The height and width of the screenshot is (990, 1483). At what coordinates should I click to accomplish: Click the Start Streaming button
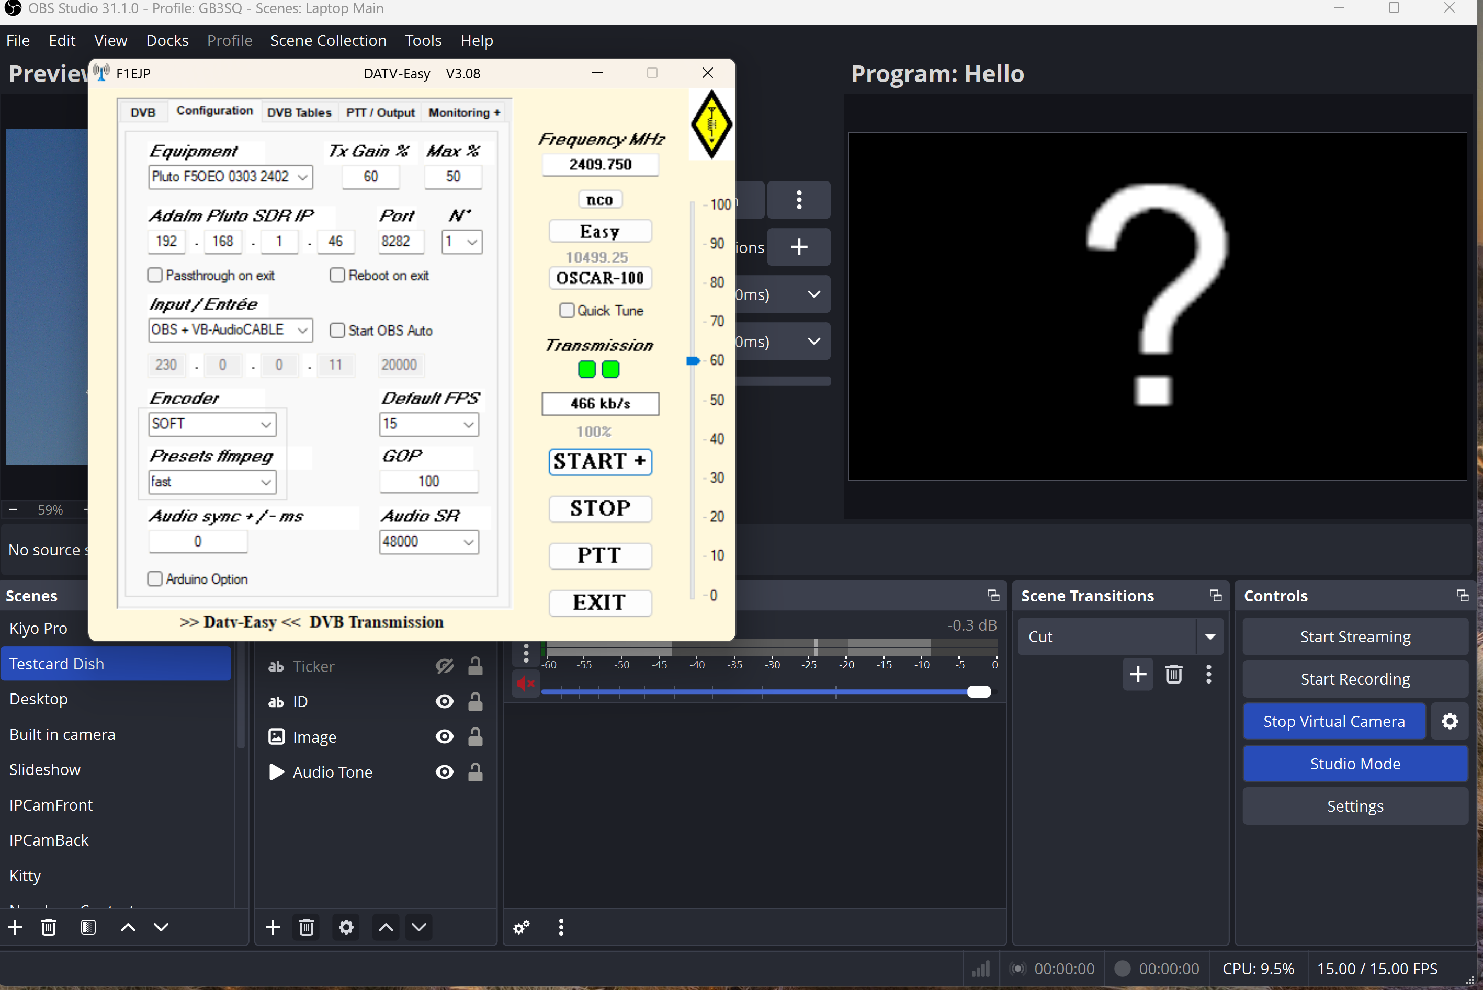point(1355,636)
